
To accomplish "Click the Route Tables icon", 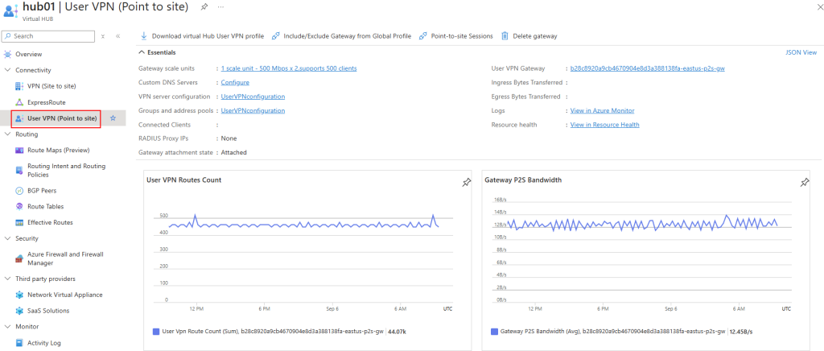I will point(19,207).
